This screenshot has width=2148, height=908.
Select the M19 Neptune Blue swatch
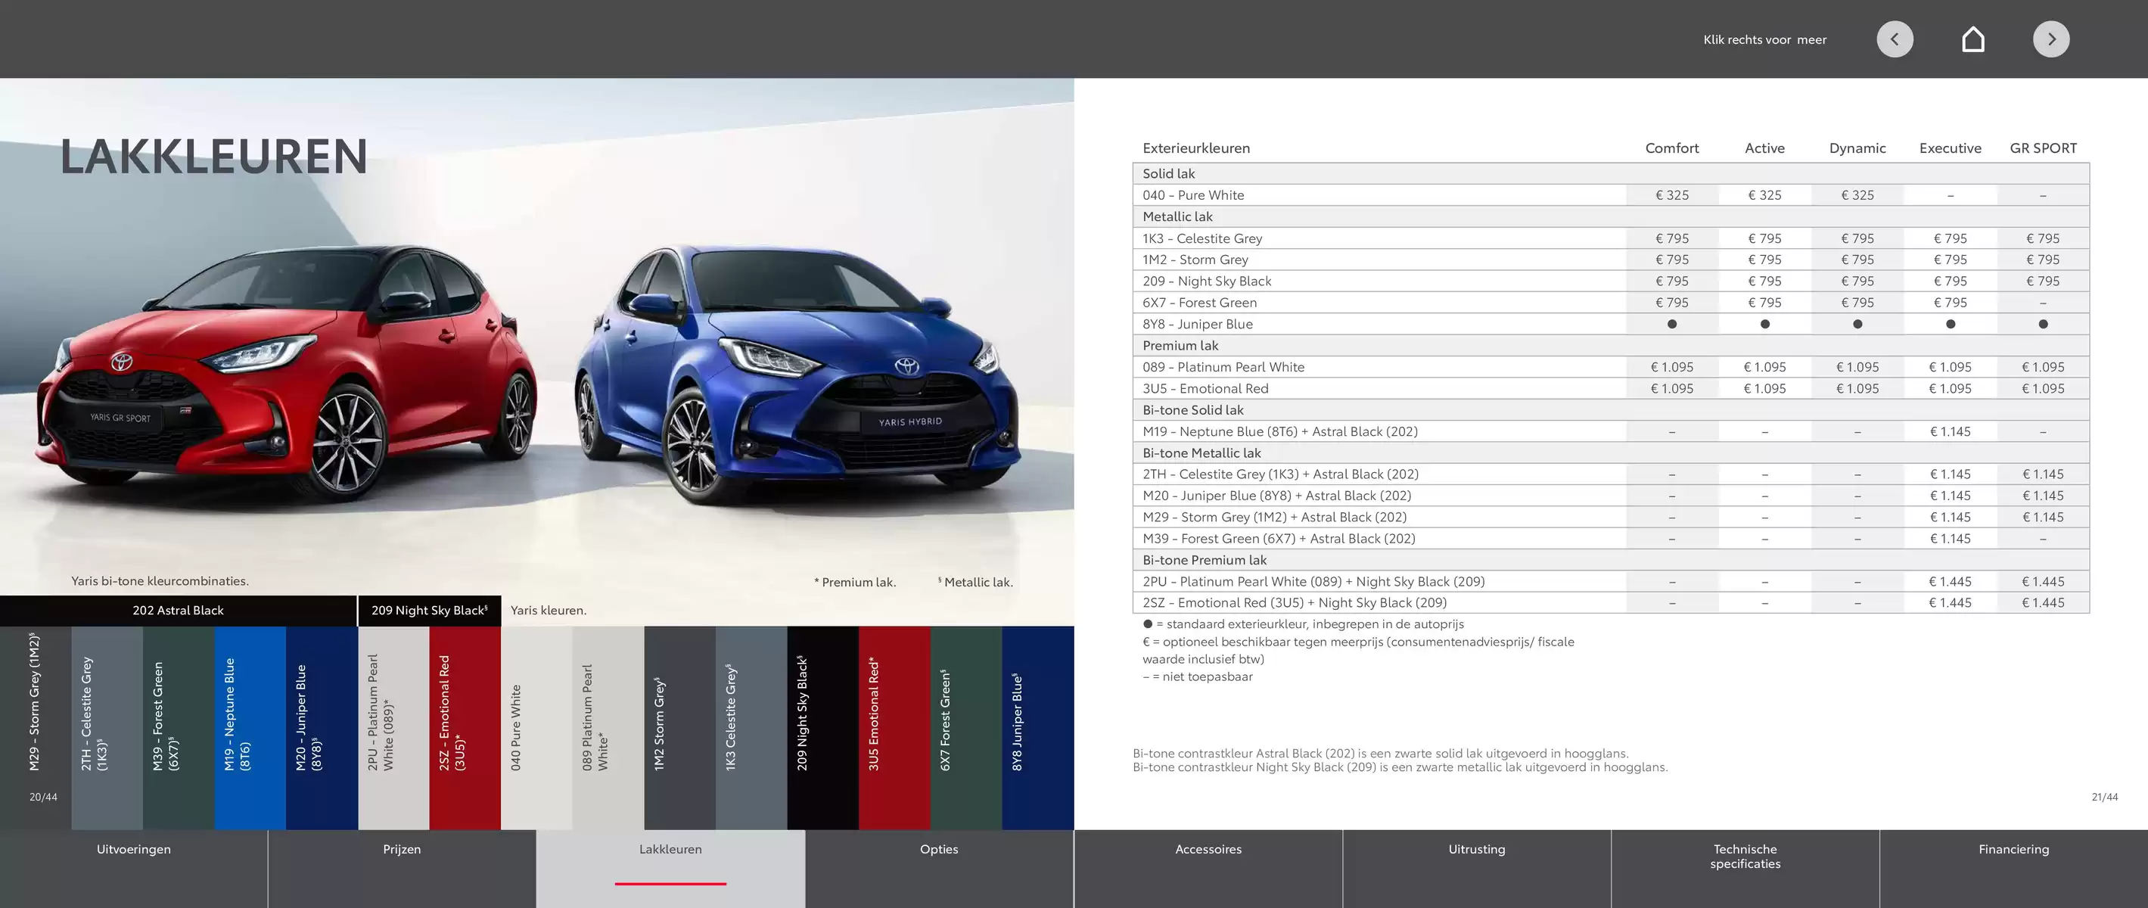250,727
